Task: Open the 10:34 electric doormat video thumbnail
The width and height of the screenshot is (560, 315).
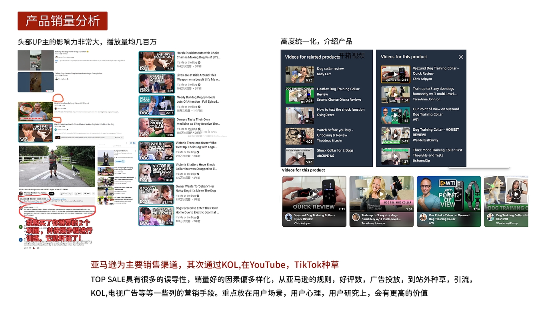Action: [x=156, y=216]
